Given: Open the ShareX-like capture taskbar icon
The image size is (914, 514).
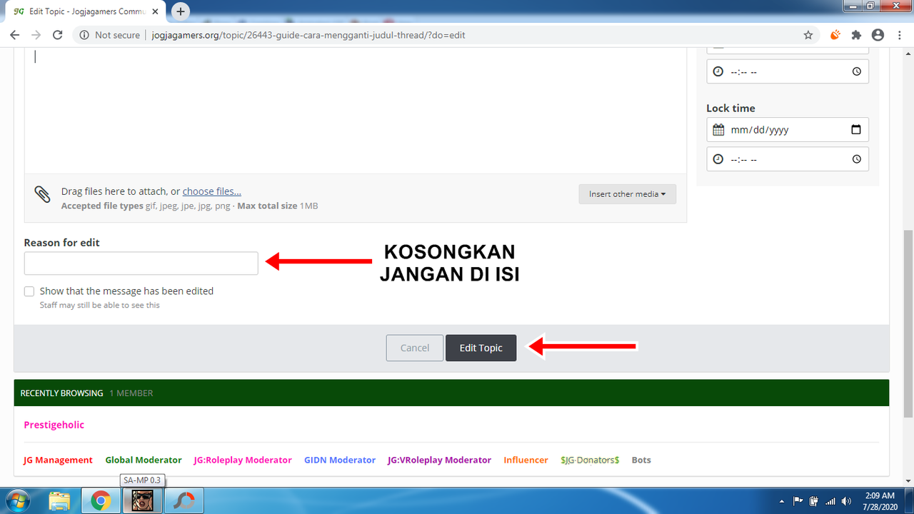Looking at the screenshot, I should pos(184,501).
